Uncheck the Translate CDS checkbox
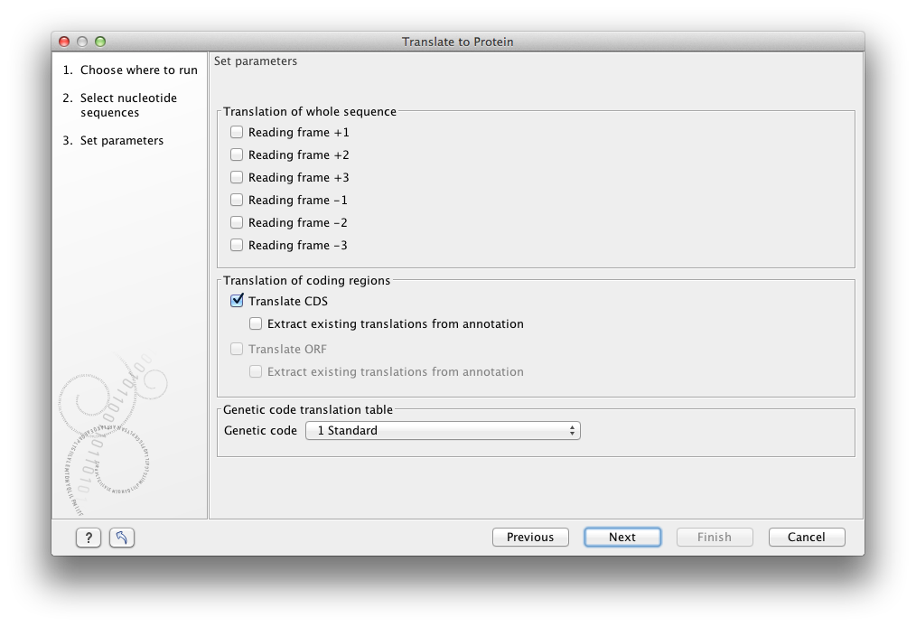The image size is (916, 627). click(x=237, y=301)
